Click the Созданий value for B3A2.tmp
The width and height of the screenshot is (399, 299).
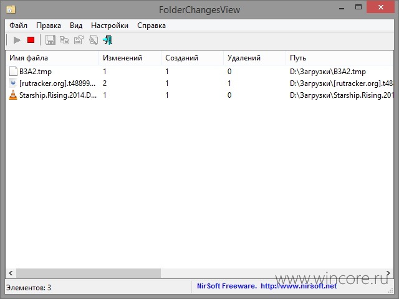[167, 72]
